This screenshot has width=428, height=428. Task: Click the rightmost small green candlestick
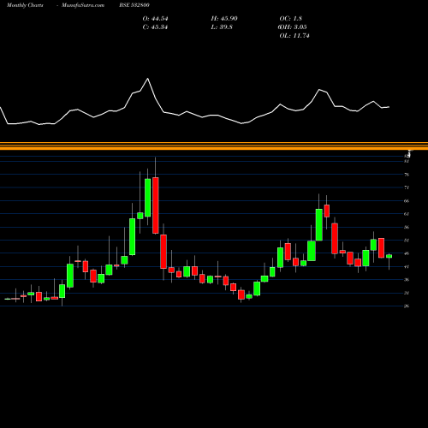(389, 256)
